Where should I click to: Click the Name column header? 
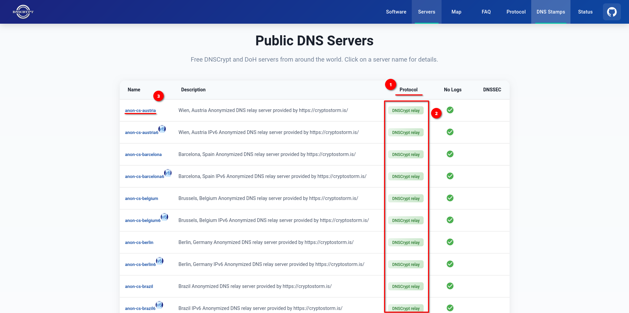[x=134, y=90]
